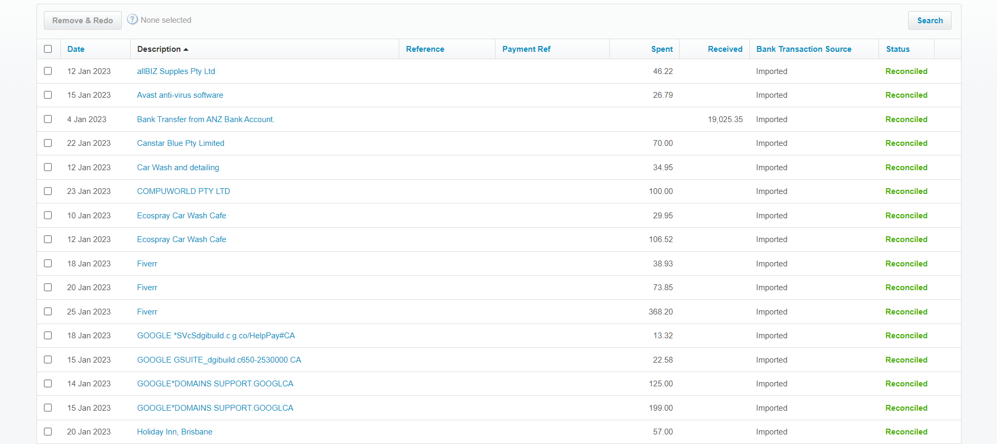
Task: Open Ecospray Car Wash Cafe 29.95 transaction
Action: pyautogui.click(x=181, y=216)
